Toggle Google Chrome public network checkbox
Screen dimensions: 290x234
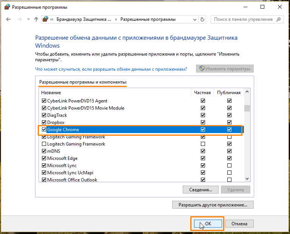(229, 129)
